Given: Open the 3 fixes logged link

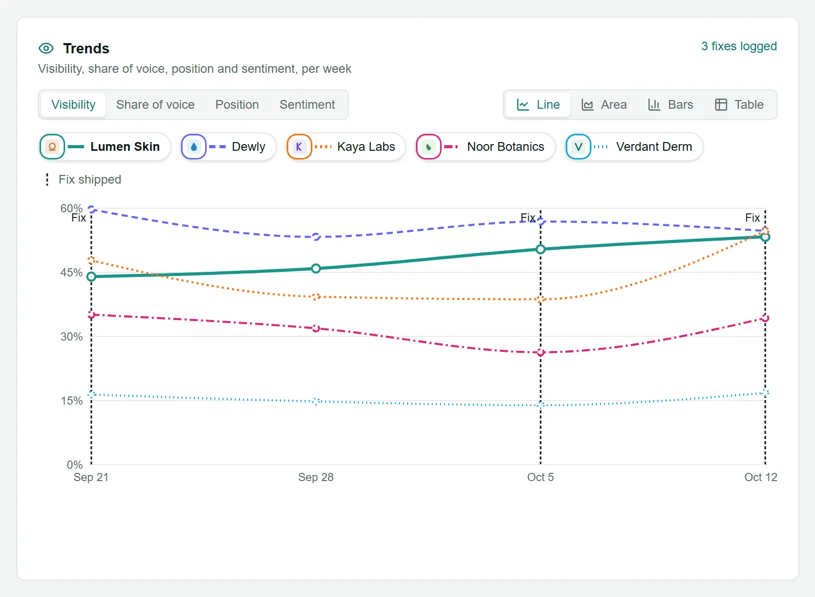Looking at the screenshot, I should (x=739, y=46).
